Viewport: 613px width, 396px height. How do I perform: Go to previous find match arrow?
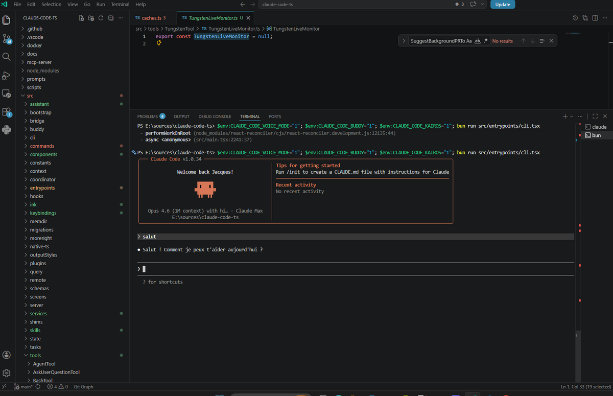coord(523,41)
